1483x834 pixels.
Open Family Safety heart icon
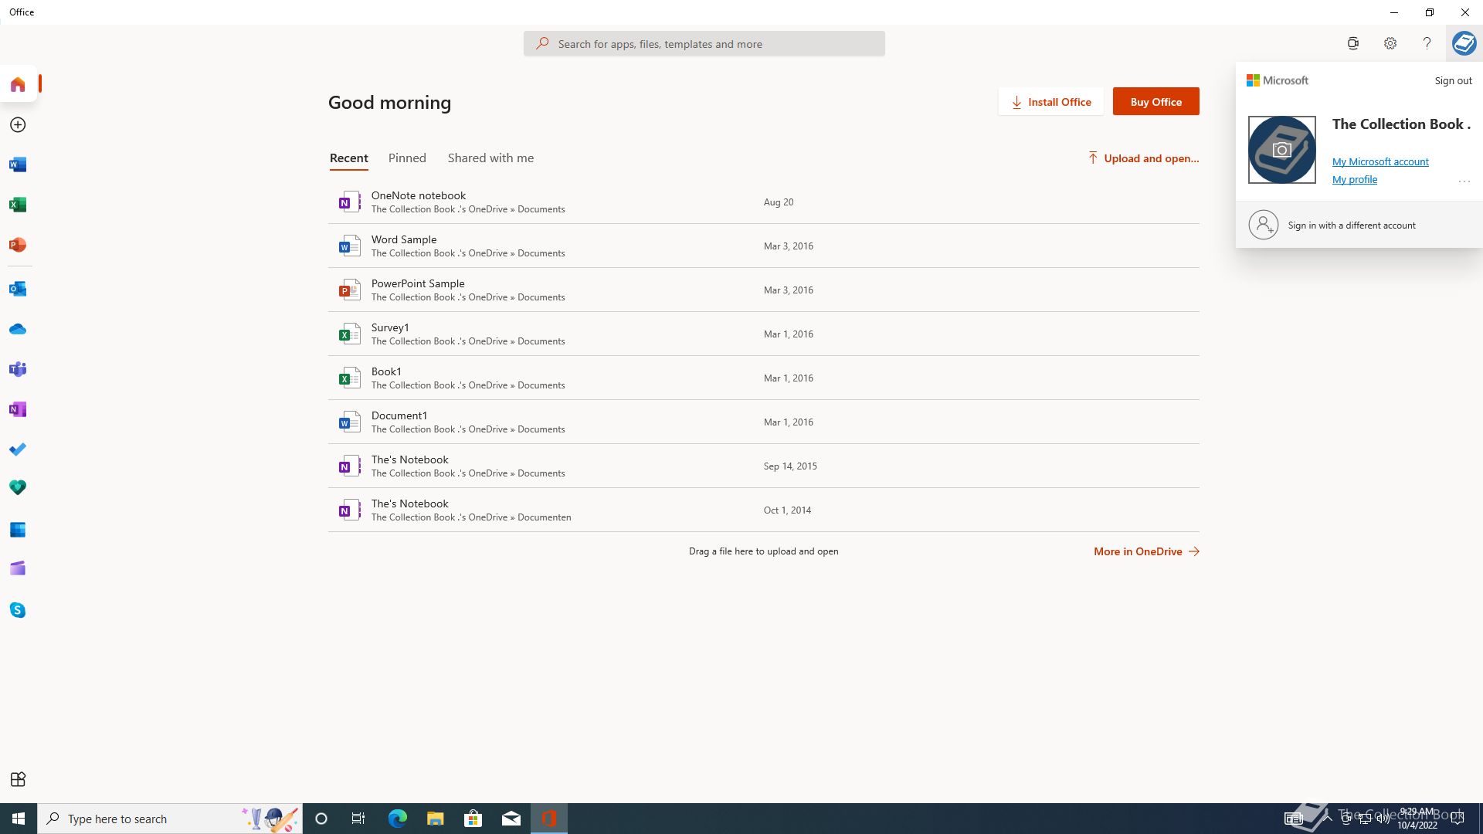[x=18, y=487]
